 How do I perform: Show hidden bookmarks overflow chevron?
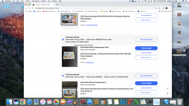[156, 11]
